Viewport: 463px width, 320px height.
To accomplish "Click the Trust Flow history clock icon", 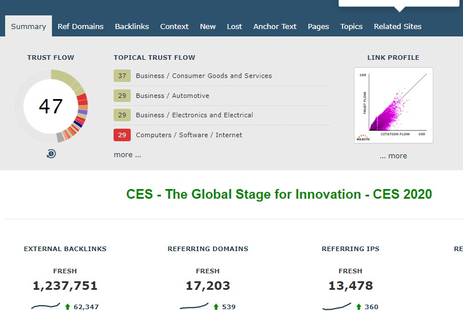I will [x=51, y=154].
